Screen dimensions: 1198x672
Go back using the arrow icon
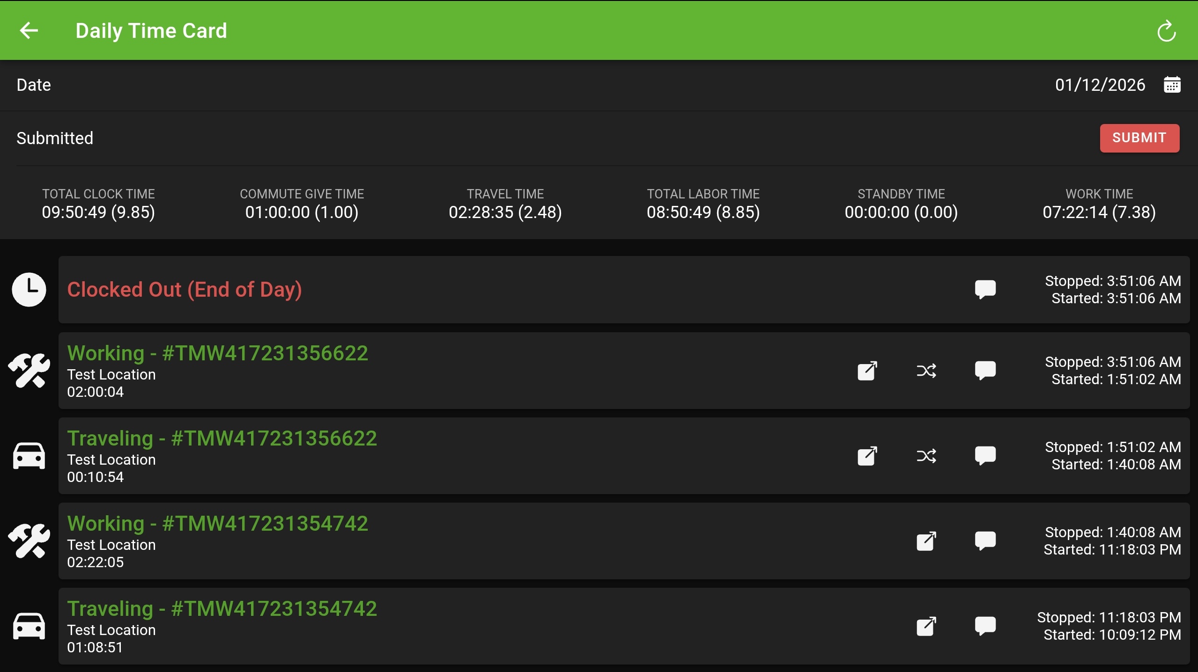pos(29,31)
